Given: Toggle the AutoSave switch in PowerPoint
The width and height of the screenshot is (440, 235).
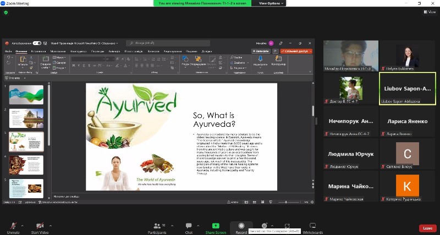Looking at the screenshot, I should click(x=37, y=42).
